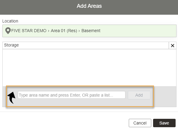Click gray footer right of Add button
Image resolution: width=178 pixels, height=129 pixels.
tap(165, 97)
